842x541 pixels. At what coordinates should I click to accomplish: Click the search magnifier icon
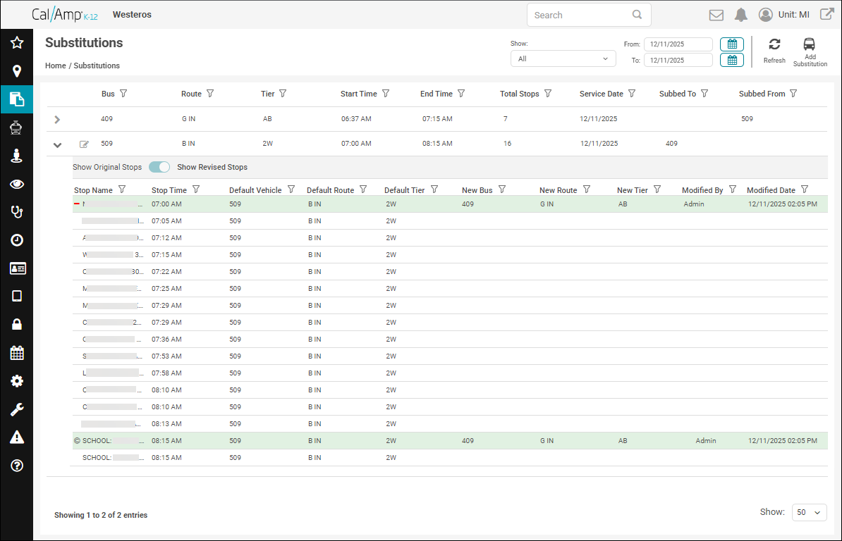[x=637, y=15]
